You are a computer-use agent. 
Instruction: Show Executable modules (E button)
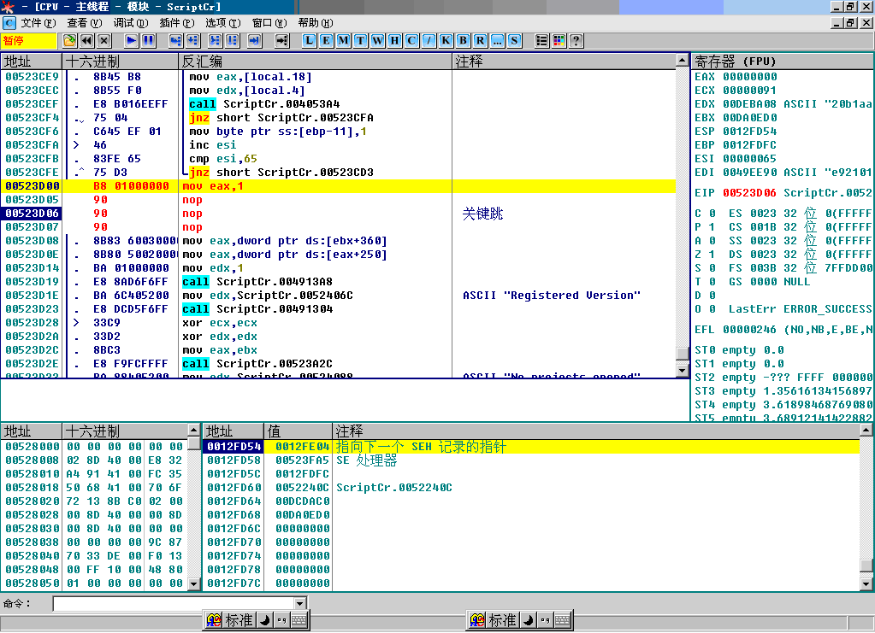pyautogui.click(x=326, y=40)
